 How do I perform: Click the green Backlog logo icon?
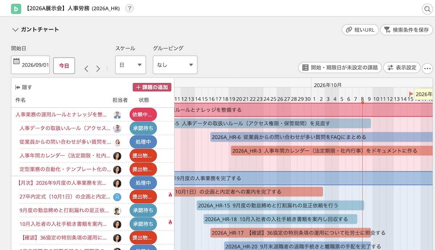[16, 9]
